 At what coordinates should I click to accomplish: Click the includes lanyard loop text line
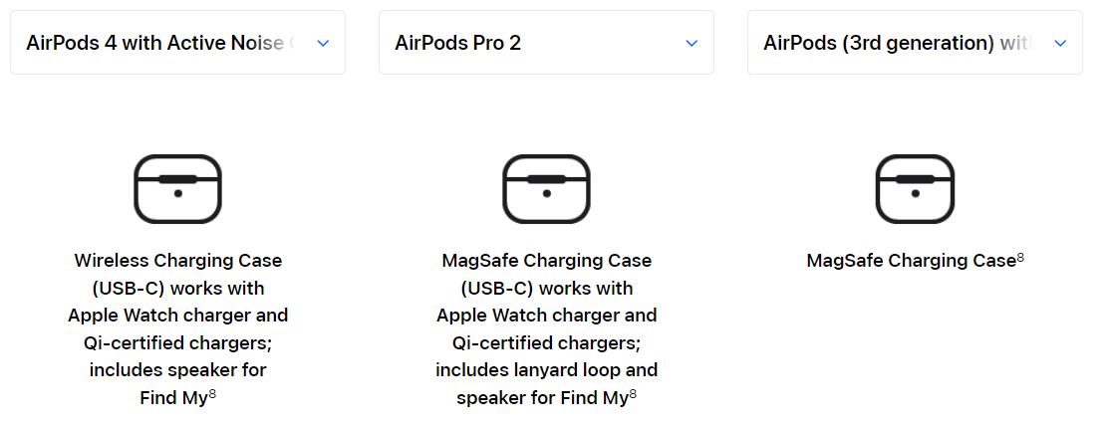point(547,370)
